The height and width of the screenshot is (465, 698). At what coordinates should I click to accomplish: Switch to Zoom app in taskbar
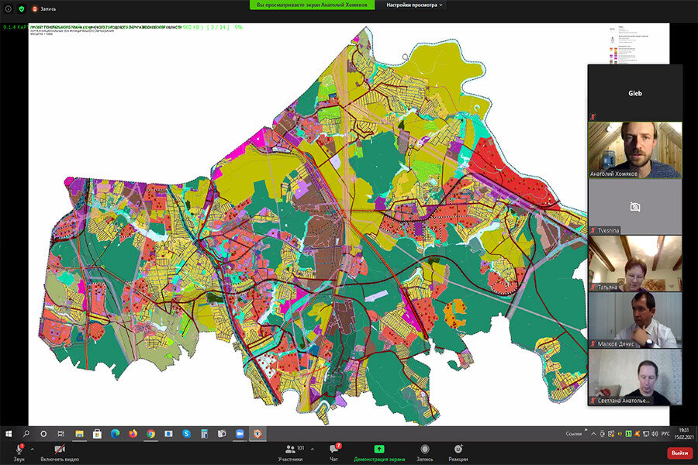tap(240, 433)
